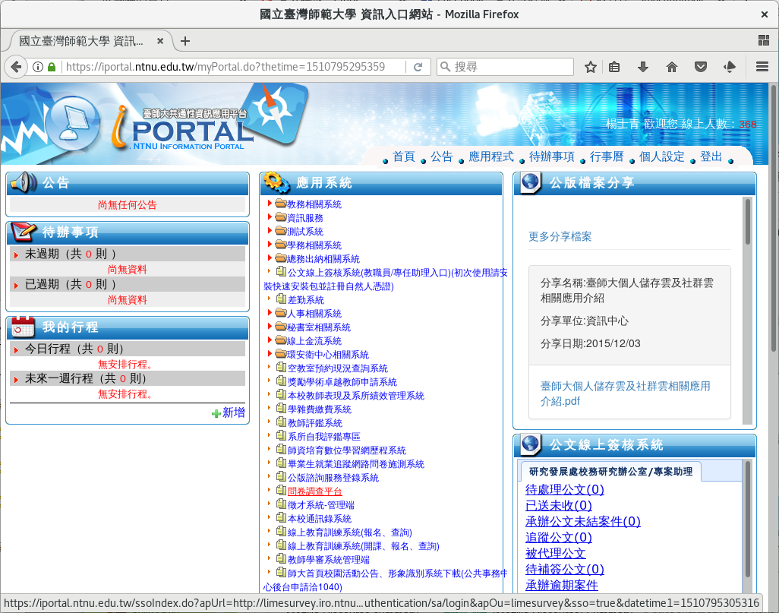
Task: Click the URL address bar
Action: pyautogui.click(x=234, y=67)
